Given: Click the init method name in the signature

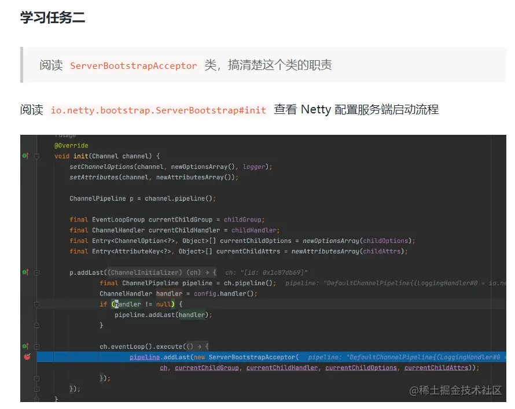Looking at the screenshot, I should point(81,156).
